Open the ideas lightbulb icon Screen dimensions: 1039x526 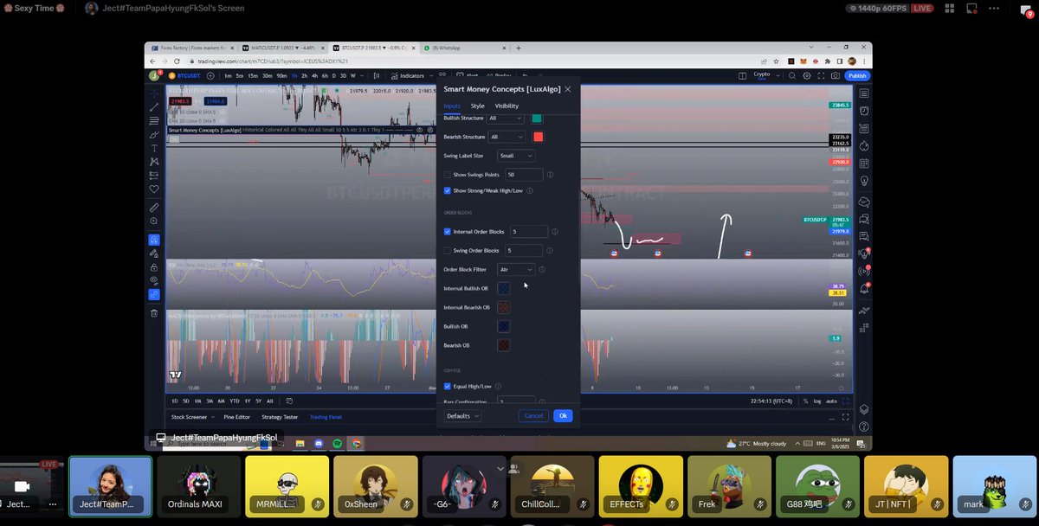tap(864, 182)
